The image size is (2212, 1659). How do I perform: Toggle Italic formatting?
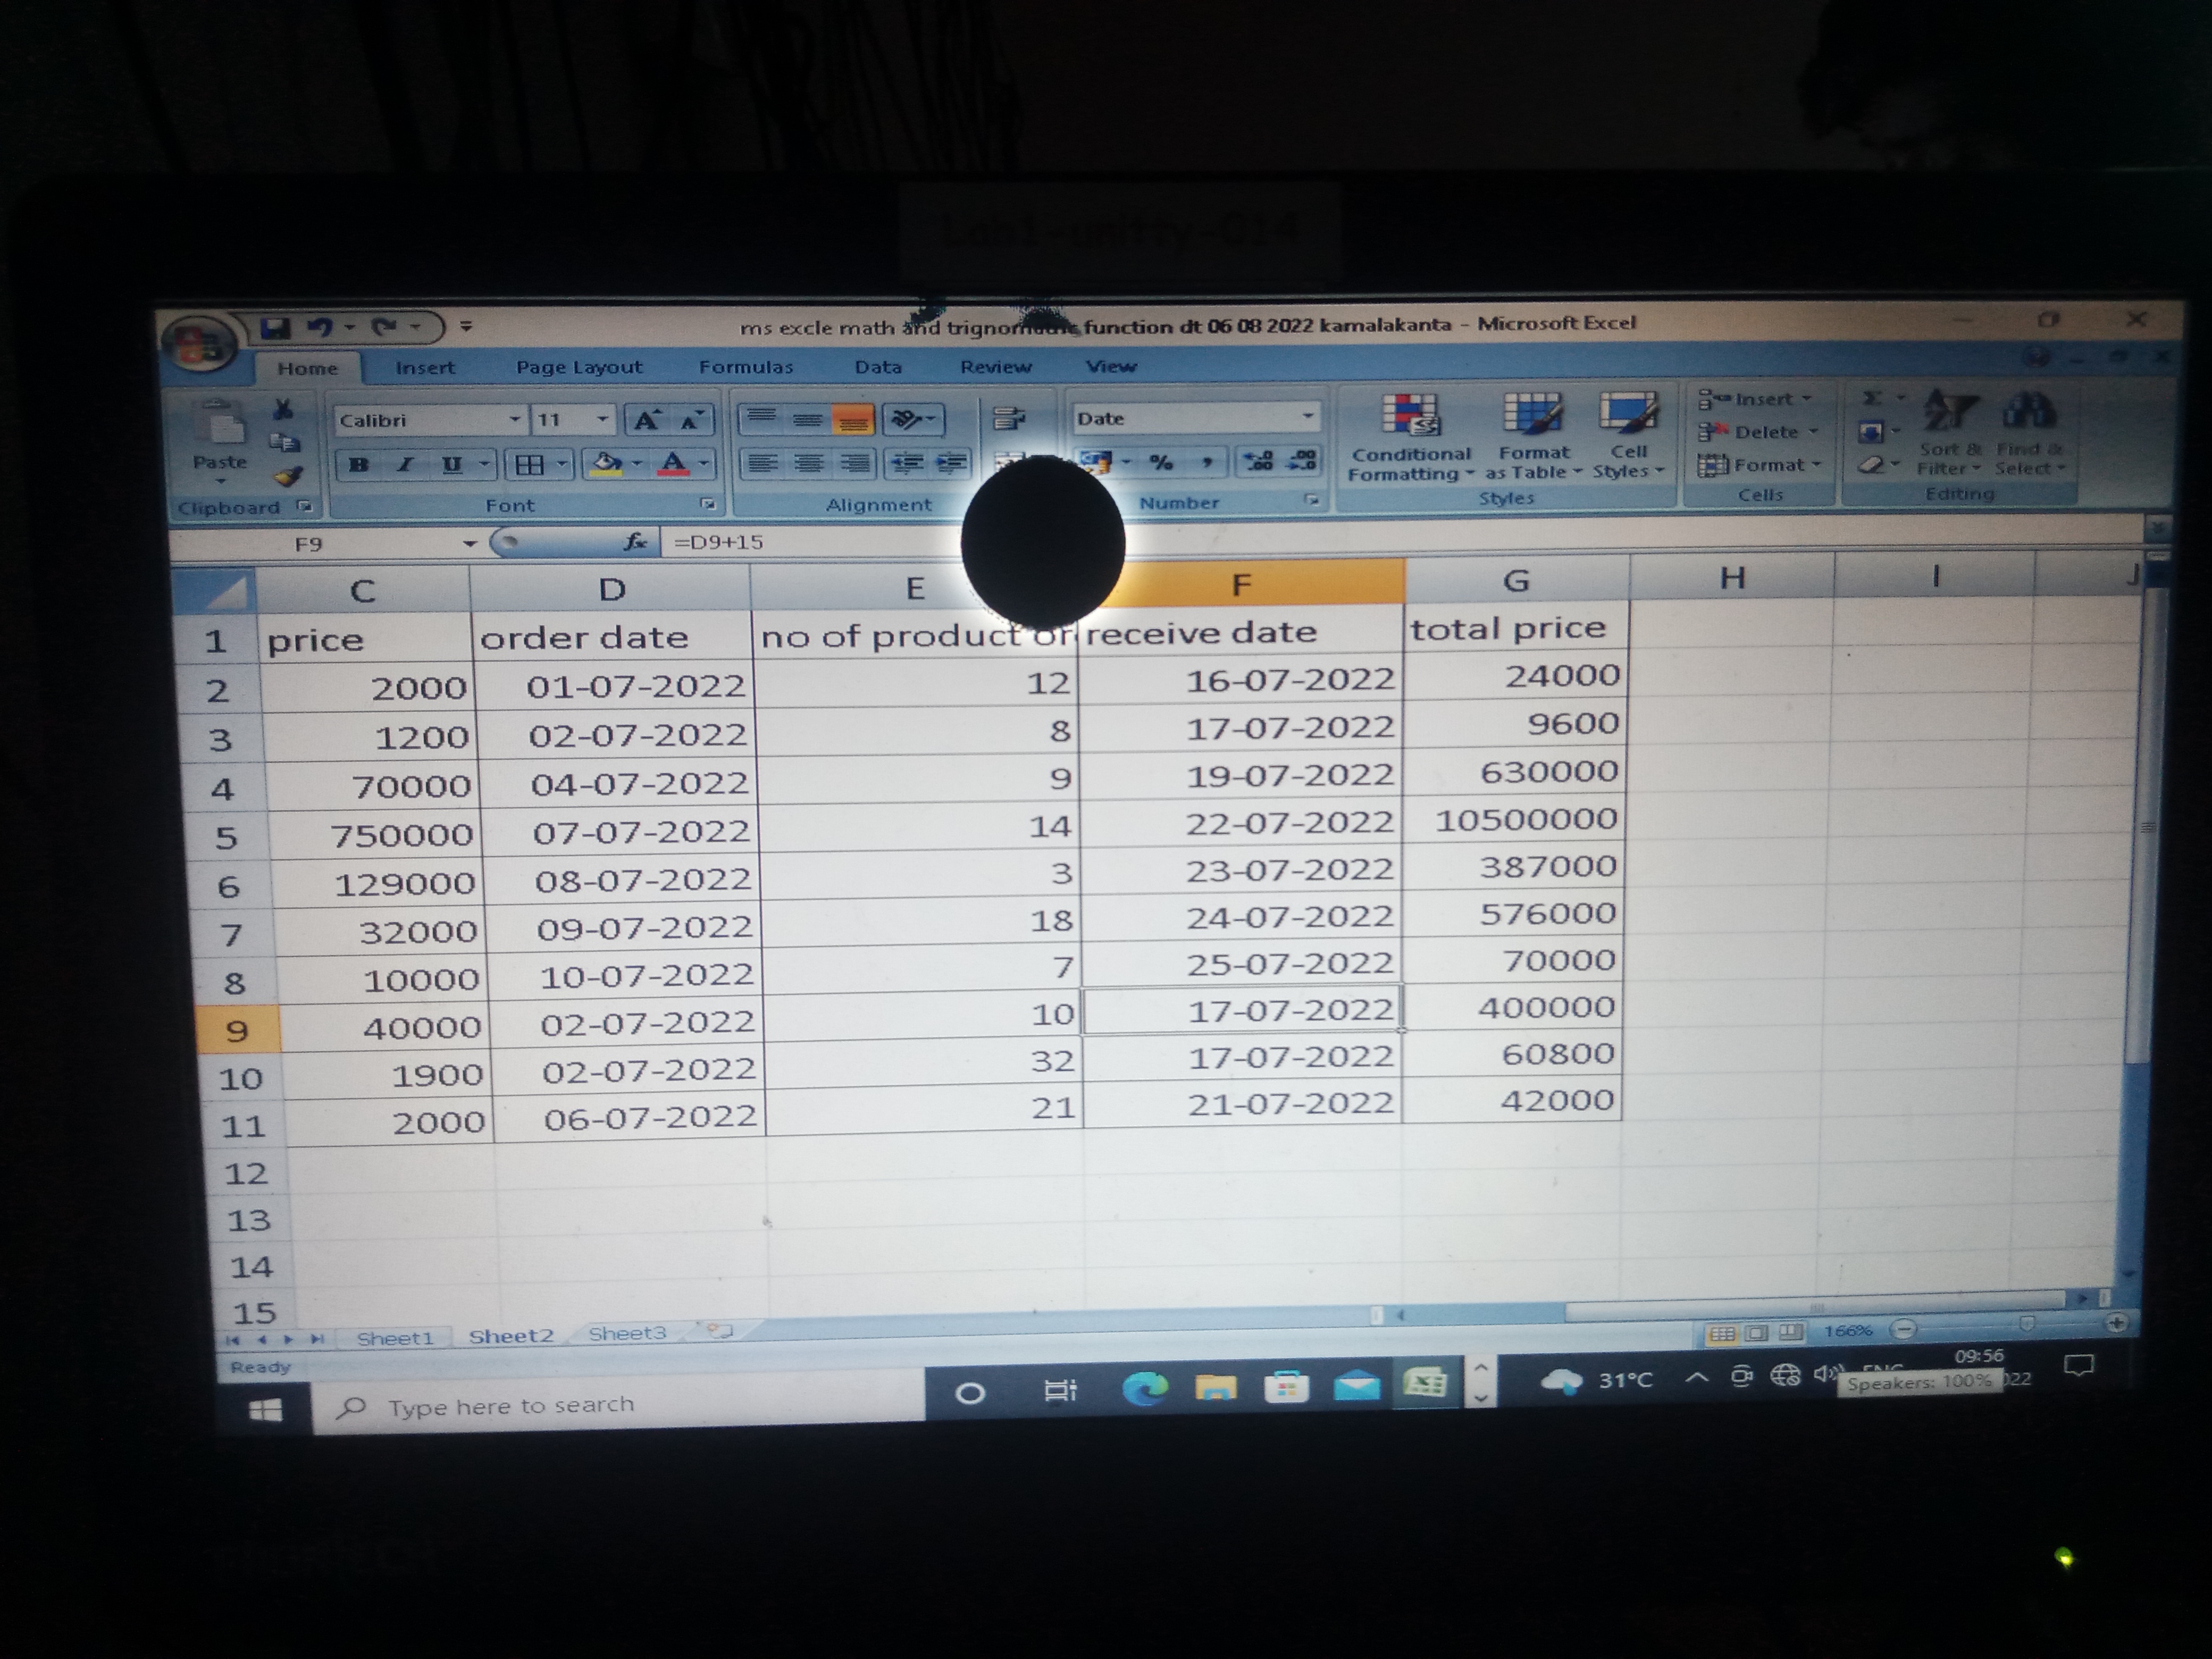tap(405, 464)
